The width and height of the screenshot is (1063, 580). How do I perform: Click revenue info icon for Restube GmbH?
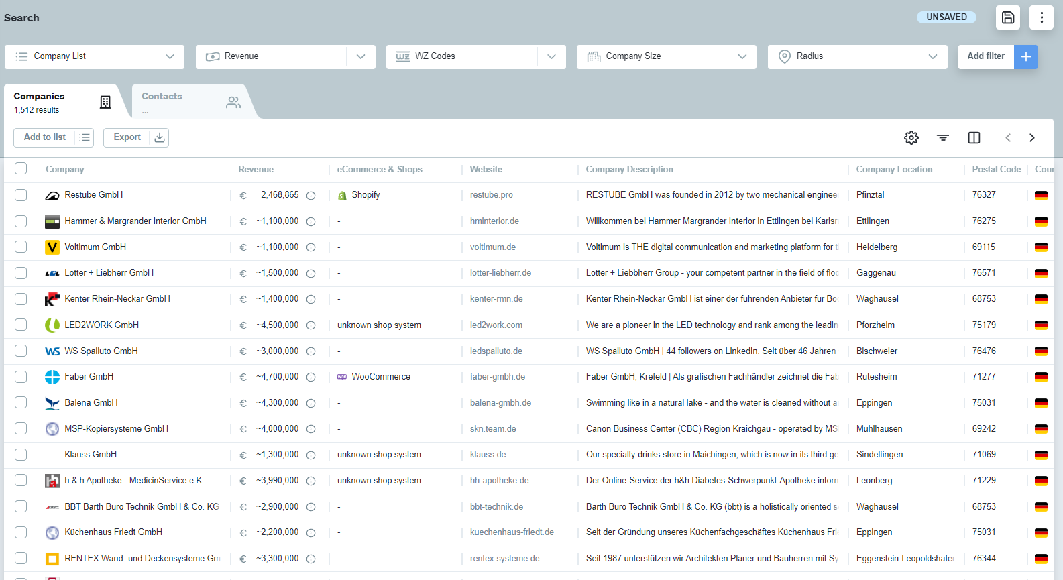pos(311,196)
